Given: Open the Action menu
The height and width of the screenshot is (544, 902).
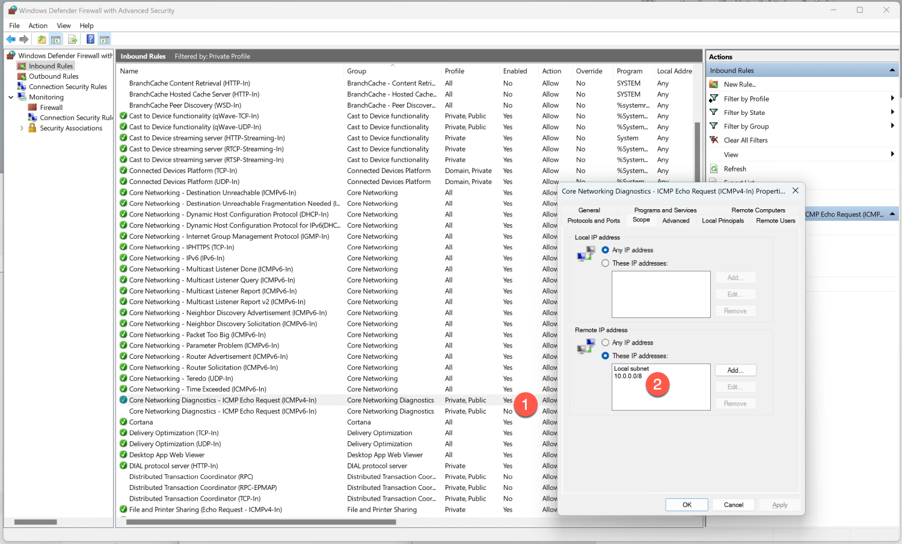Looking at the screenshot, I should (38, 25).
